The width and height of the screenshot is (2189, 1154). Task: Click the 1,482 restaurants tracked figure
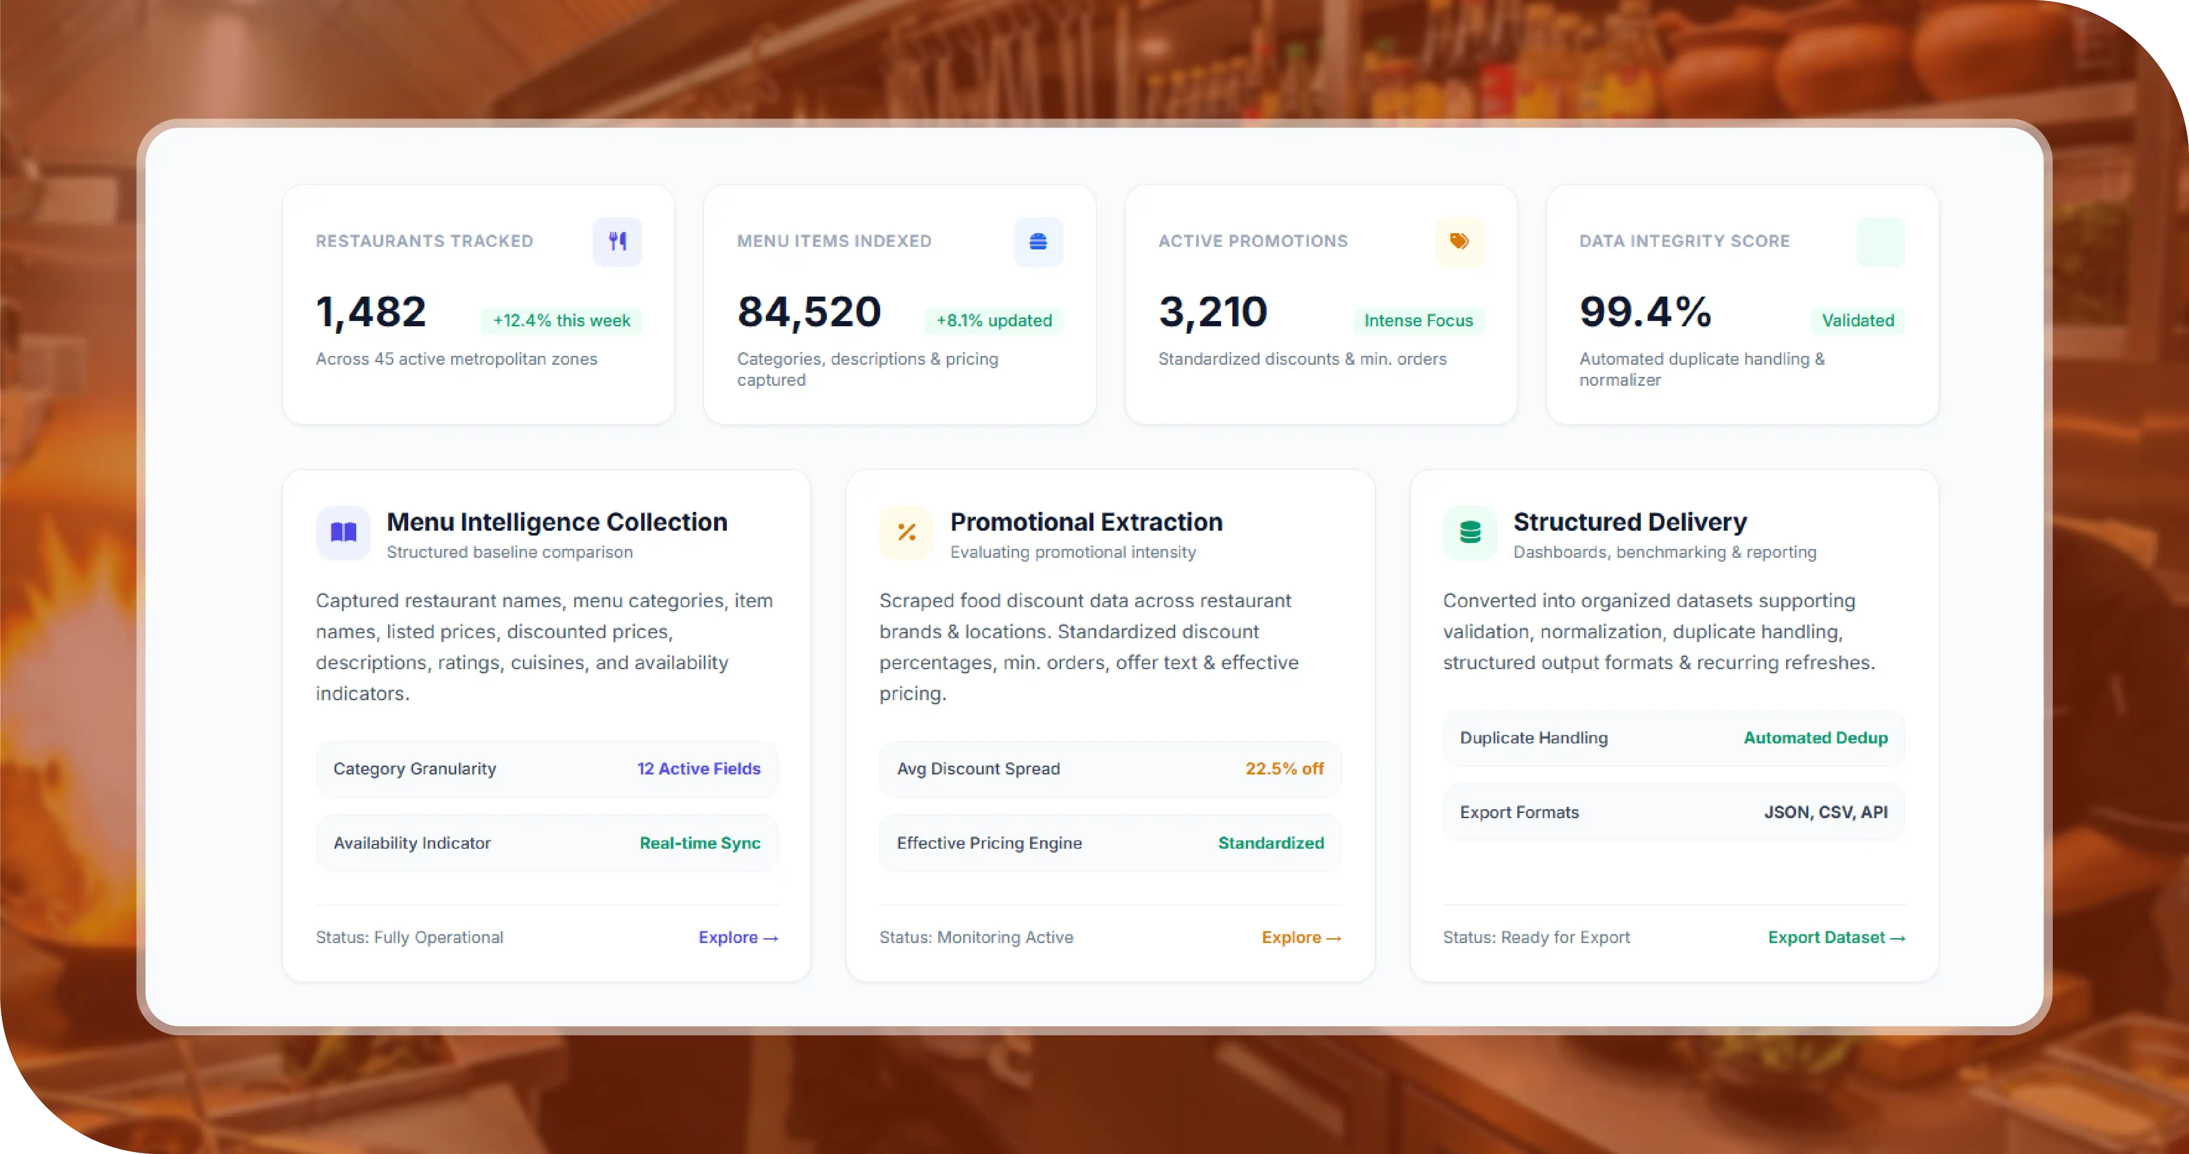[371, 311]
